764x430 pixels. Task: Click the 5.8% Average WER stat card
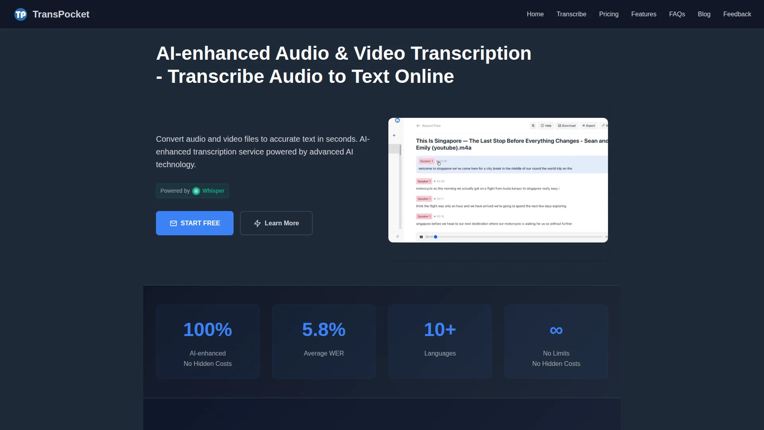point(324,341)
